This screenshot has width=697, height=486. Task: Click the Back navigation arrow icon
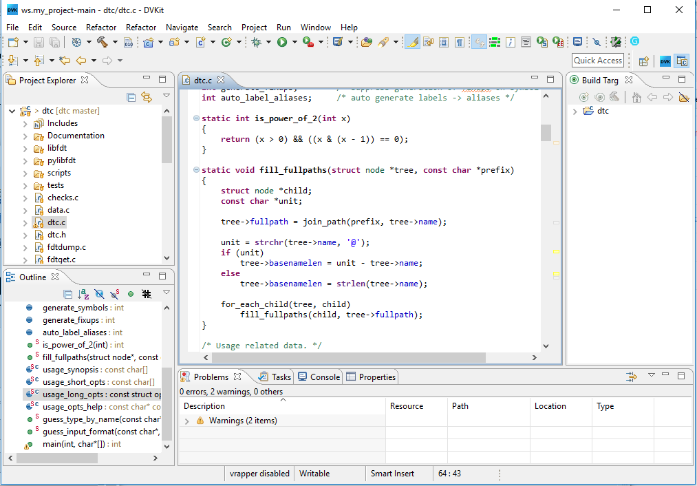point(81,61)
